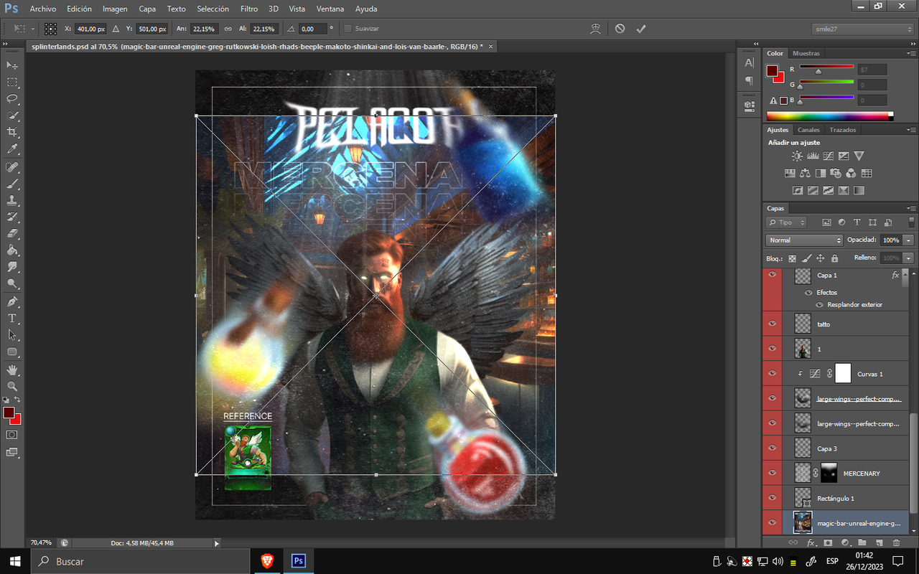This screenshot has width=919, height=574.
Task: Open the Relleno dropdown arrow
Action: 909,258
